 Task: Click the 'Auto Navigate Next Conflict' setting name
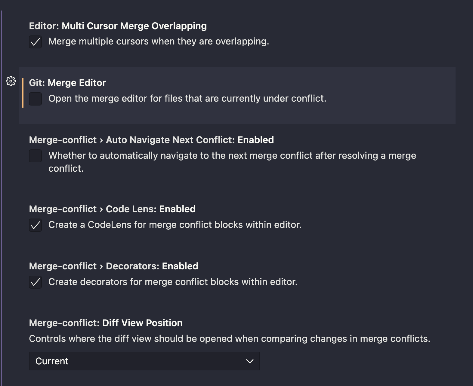click(x=151, y=139)
